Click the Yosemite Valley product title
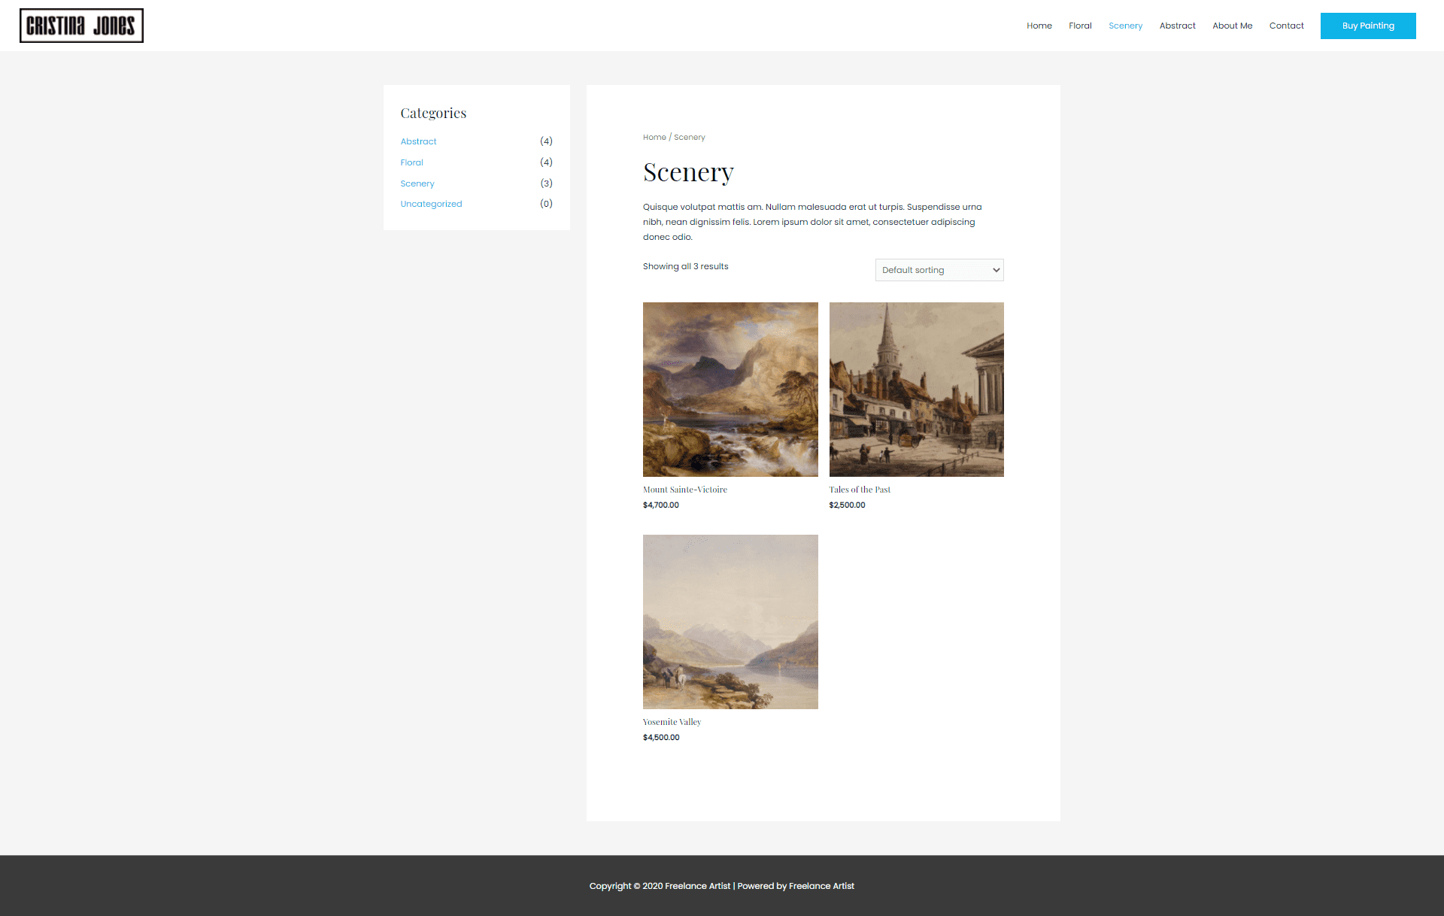Screen dimensions: 1444x916 pyautogui.click(x=672, y=722)
